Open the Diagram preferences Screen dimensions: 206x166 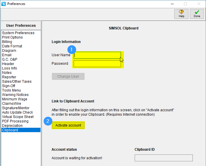coord(21,50)
